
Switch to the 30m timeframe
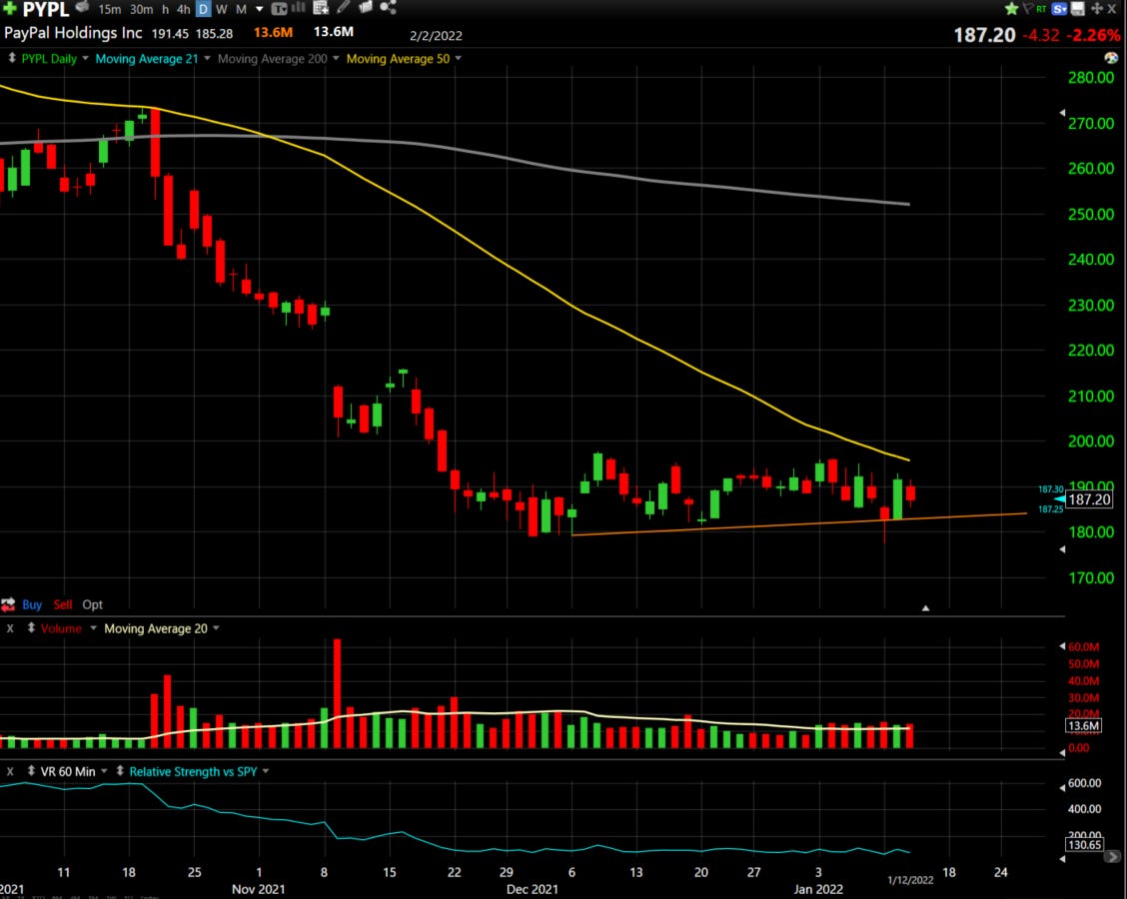[142, 9]
